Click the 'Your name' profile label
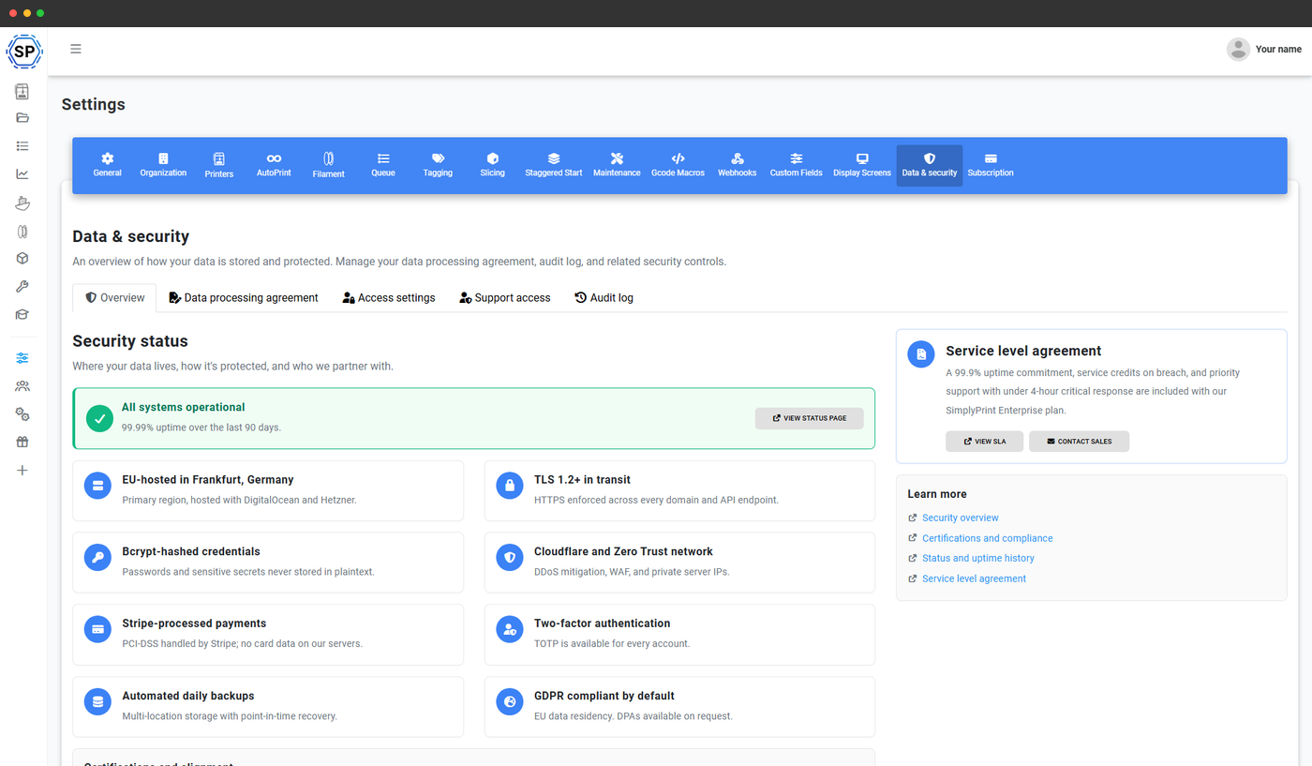Screen dimensions: 1312x766 1278,50
